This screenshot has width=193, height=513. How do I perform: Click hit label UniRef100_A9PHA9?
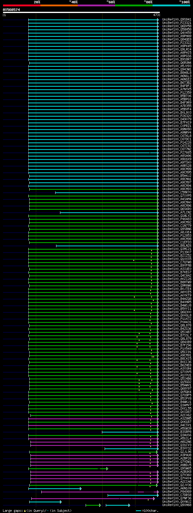[x=177, y=36]
